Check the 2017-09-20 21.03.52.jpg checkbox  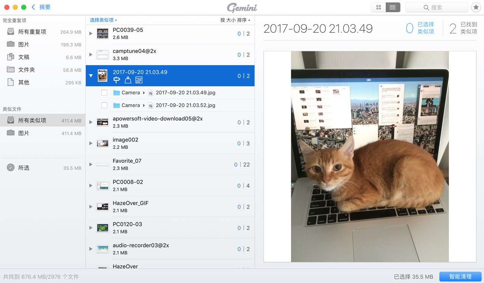pos(104,105)
